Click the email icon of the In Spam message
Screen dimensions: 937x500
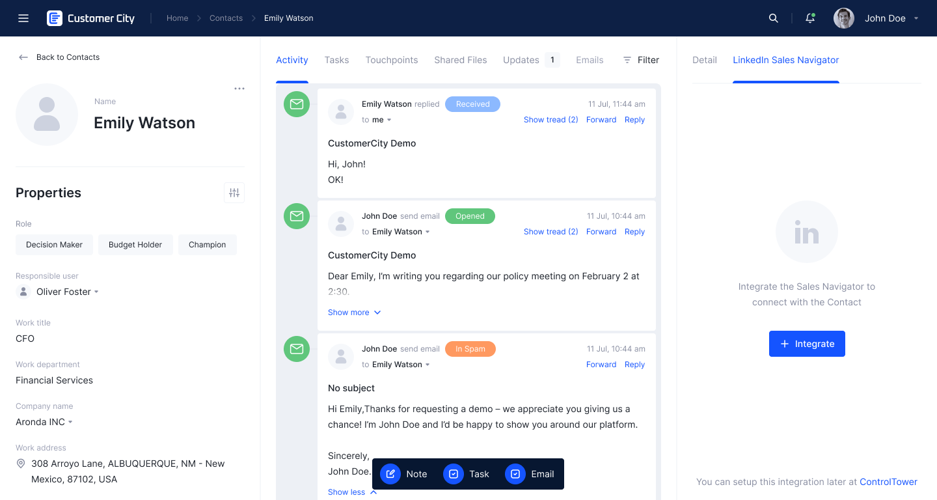(297, 349)
